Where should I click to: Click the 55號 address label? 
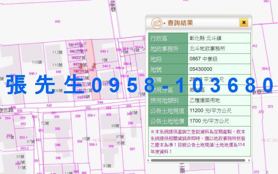(x=20, y=157)
